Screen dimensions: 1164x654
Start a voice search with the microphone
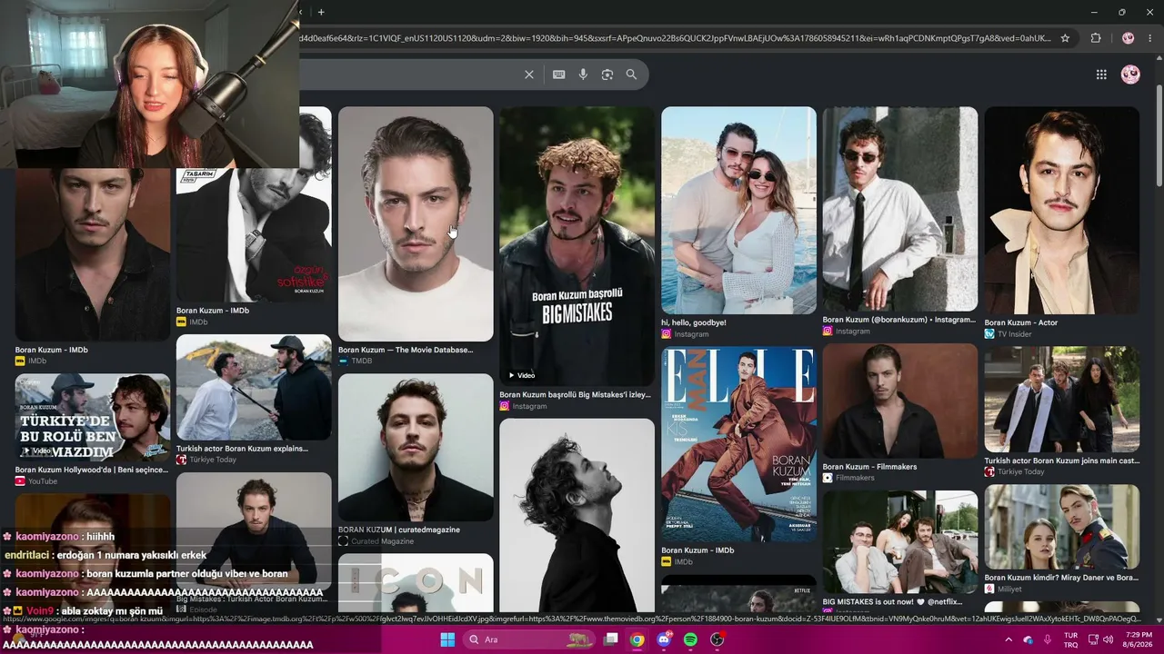click(584, 74)
